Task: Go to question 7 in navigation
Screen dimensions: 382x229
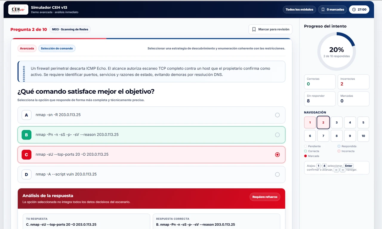Action: 323,136
